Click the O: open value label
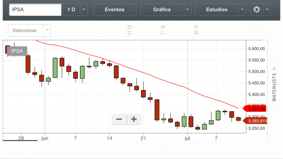 tap(130, 27)
